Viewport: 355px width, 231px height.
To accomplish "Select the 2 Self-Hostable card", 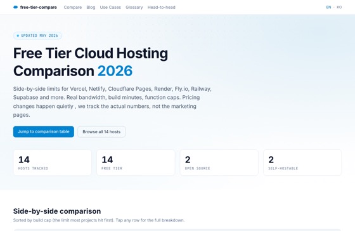I will point(302,162).
